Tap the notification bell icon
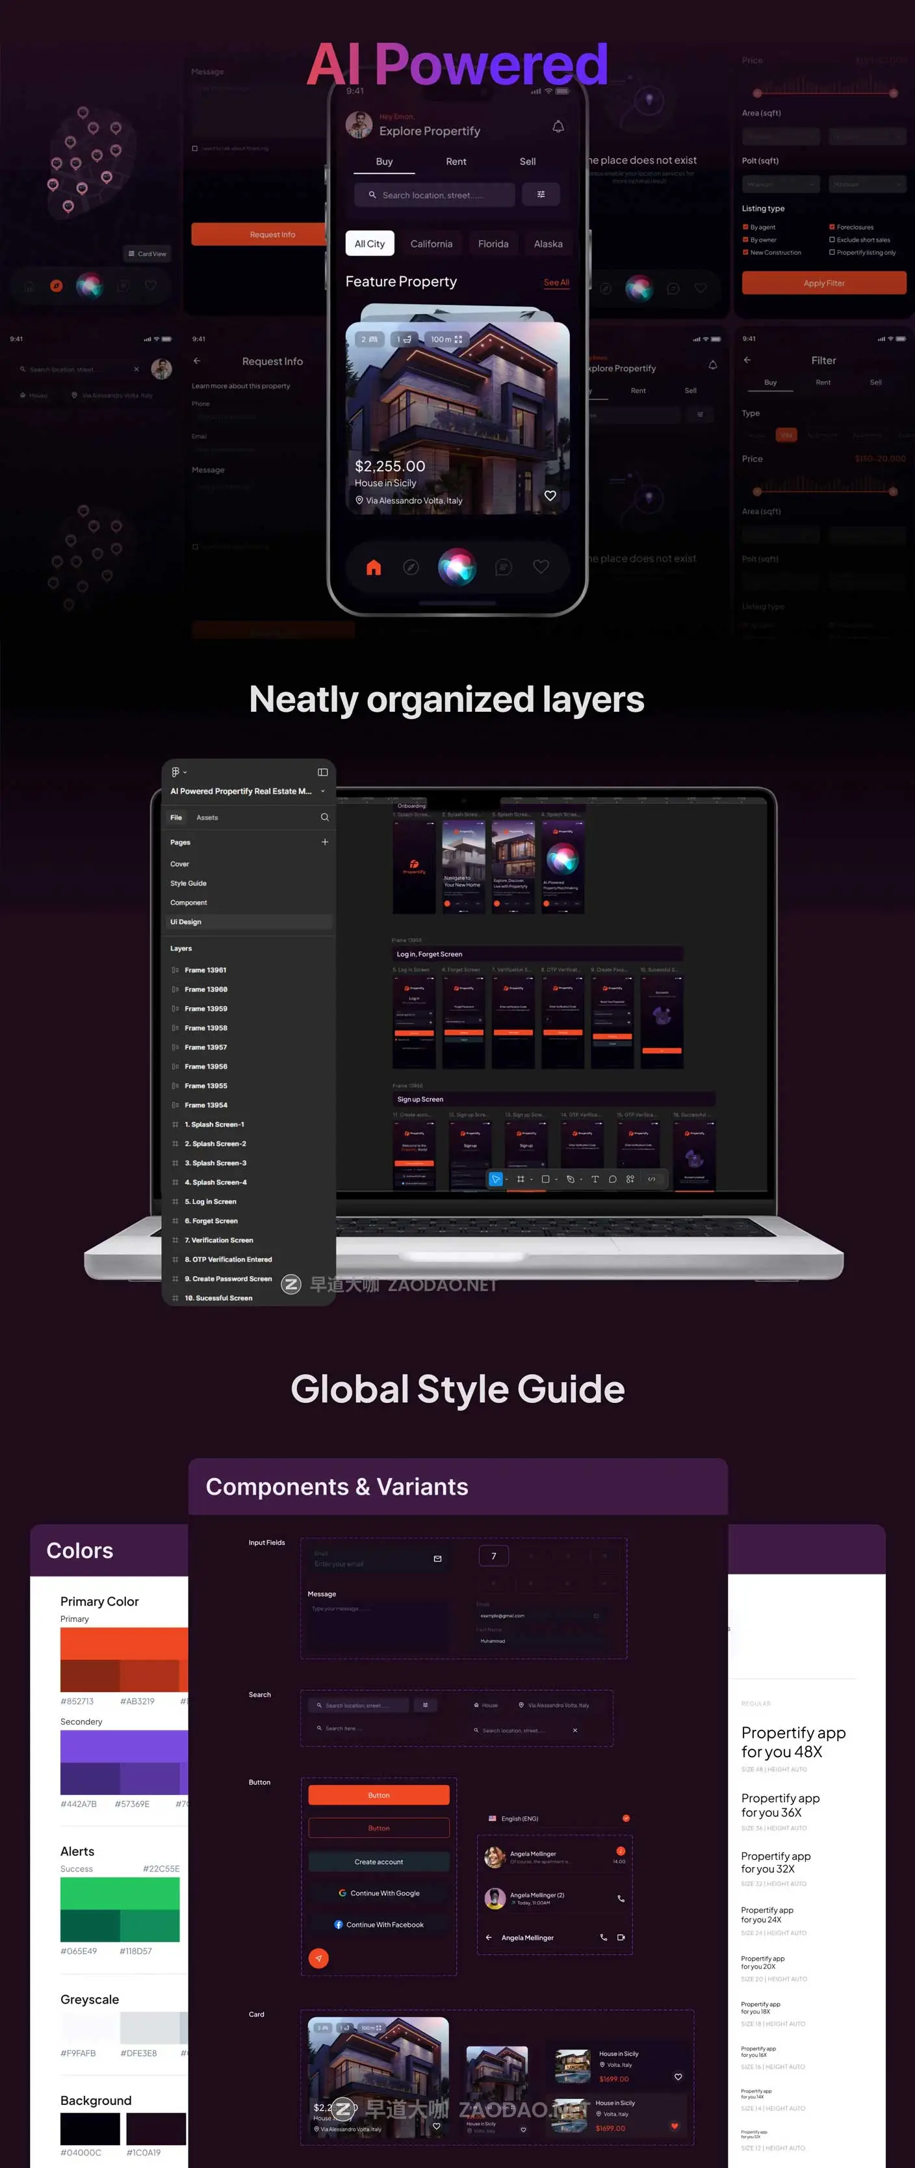This screenshot has height=2168, width=915. (x=558, y=126)
